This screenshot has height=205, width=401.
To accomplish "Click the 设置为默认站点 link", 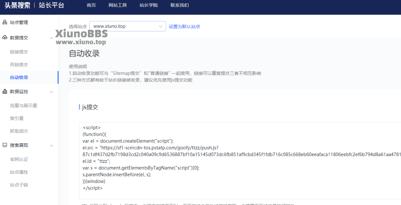I will pyautogui.click(x=184, y=27).
